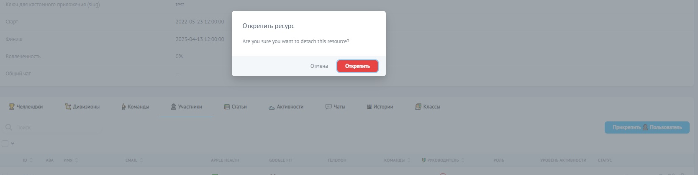The image size is (698, 175).
Task: Sort table by ID column
Action: coord(28,160)
